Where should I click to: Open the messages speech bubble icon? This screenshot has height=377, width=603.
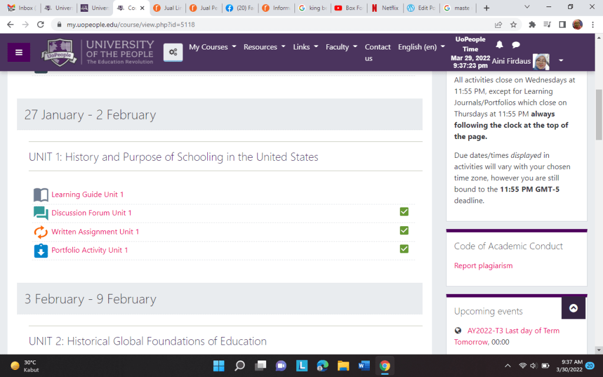pyautogui.click(x=515, y=45)
